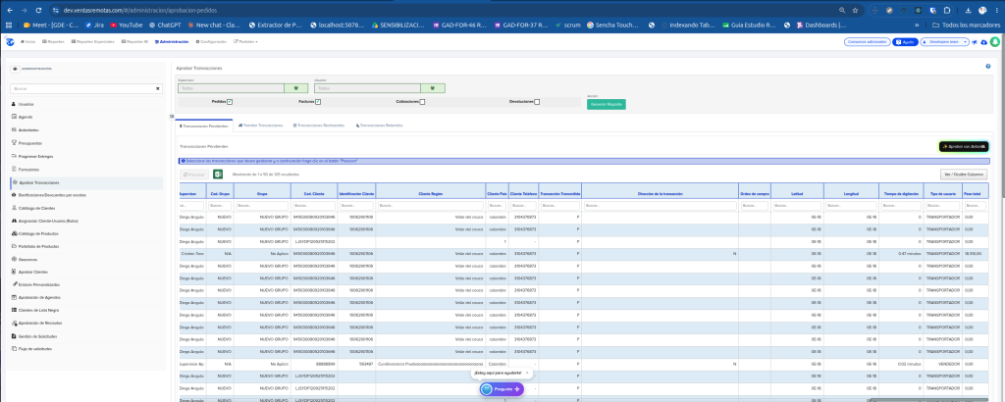Clear the sidebar search with the X

pyautogui.click(x=158, y=88)
